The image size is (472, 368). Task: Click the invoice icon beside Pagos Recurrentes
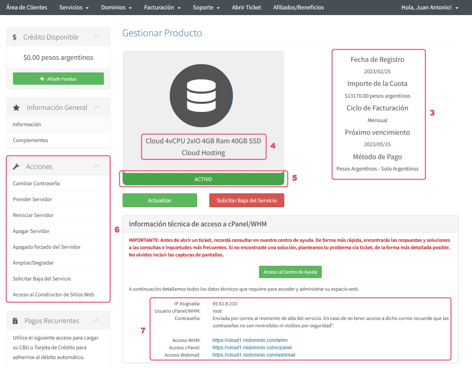tap(15, 321)
